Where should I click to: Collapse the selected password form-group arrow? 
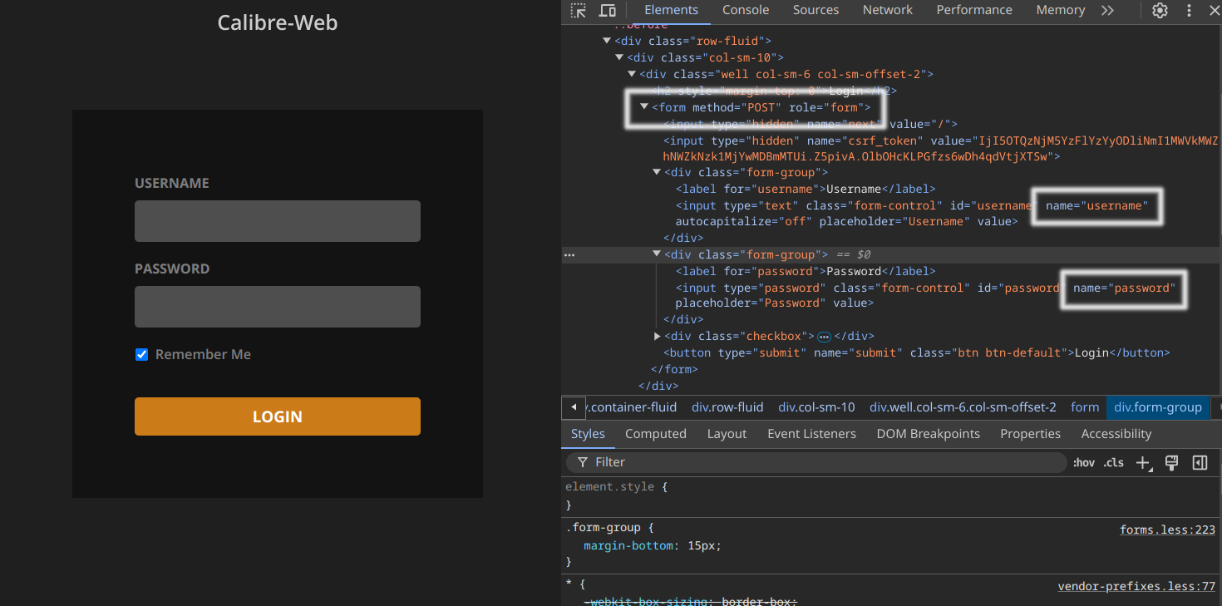pyautogui.click(x=657, y=254)
